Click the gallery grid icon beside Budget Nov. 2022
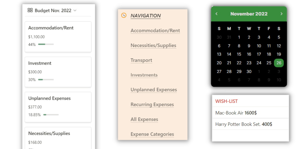299x149 pixels. click(30, 10)
